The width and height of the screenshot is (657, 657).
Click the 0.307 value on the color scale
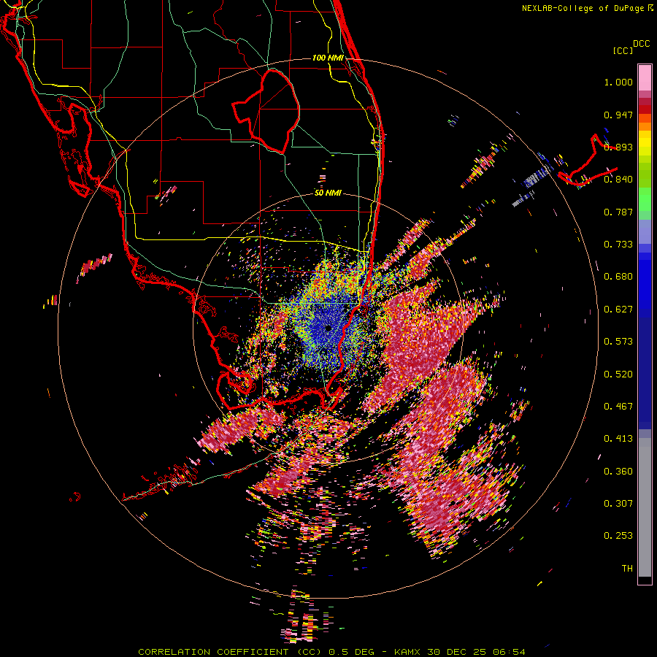618,504
